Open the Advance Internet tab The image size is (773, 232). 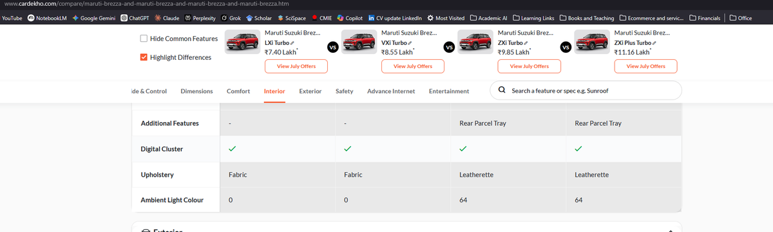click(x=391, y=91)
